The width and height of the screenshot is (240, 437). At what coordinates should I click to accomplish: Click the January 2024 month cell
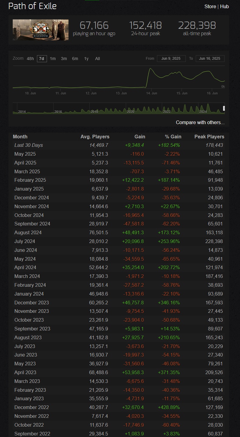[x=29, y=294]
